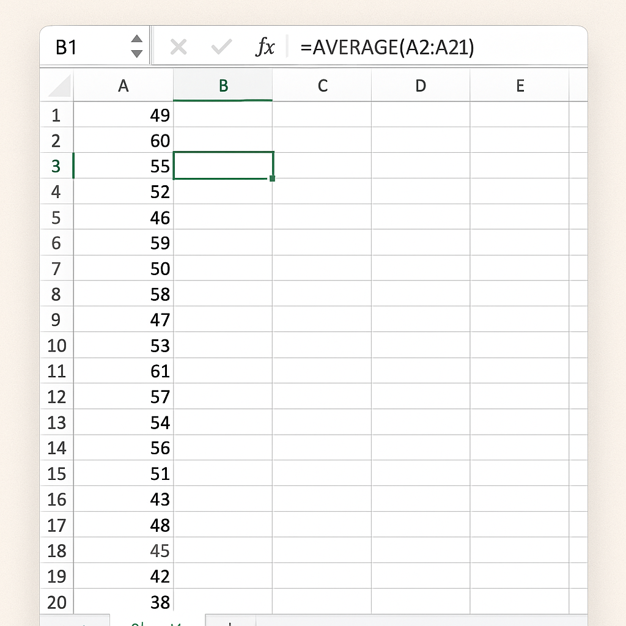Select column A by its header
The width and height of the screenshot is (626, 626).
click(123, 86)
